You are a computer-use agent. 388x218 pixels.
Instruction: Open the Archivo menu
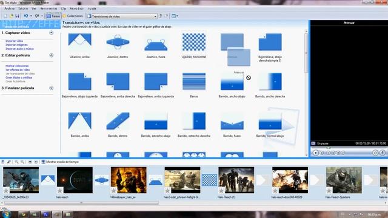[10, 8]
